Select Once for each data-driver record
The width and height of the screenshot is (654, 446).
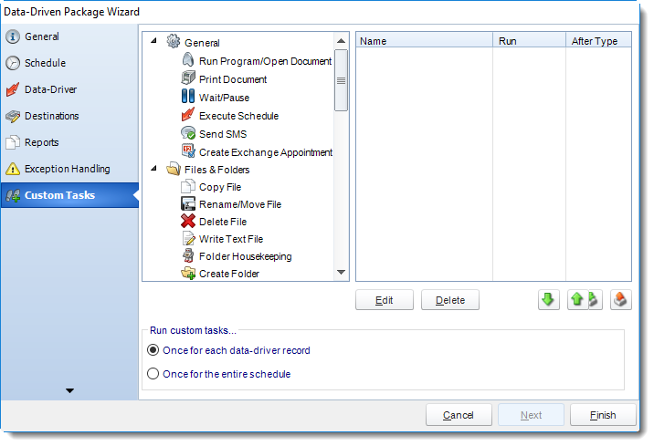(153, 350)
